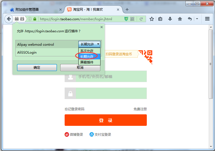Click the green security shield icon

126,19
